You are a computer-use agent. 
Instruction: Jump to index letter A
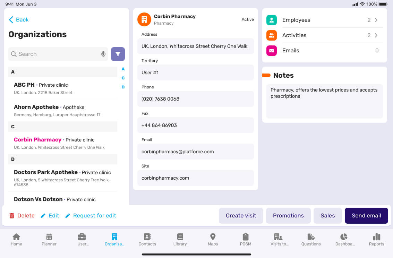pos(123,69)
